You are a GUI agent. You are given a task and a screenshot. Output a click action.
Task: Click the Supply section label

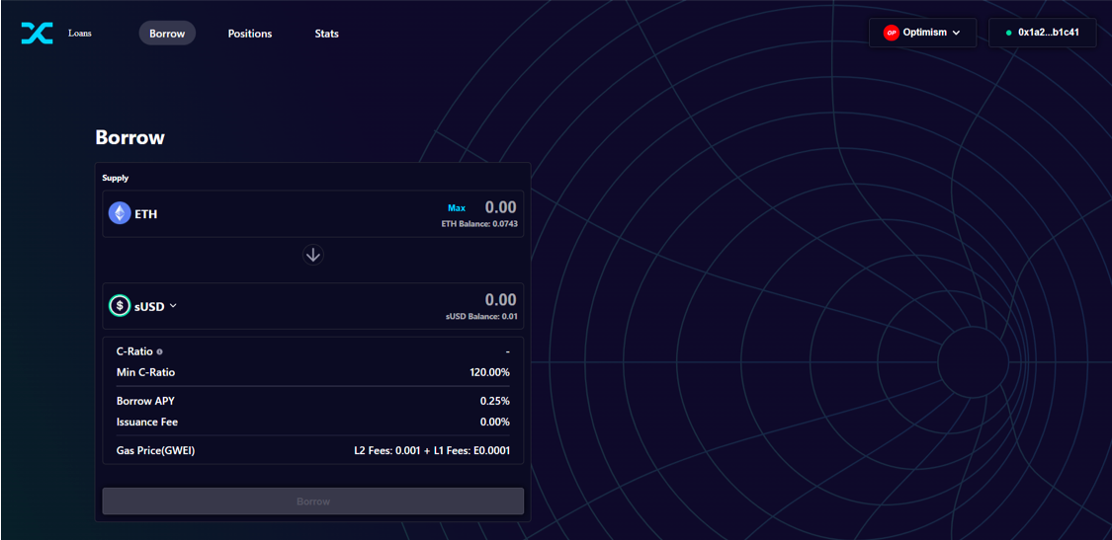(116, 178)
